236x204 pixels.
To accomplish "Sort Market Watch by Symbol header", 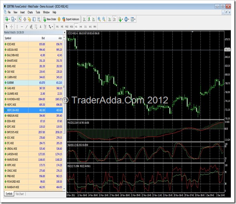I will [x=16, y=38].
